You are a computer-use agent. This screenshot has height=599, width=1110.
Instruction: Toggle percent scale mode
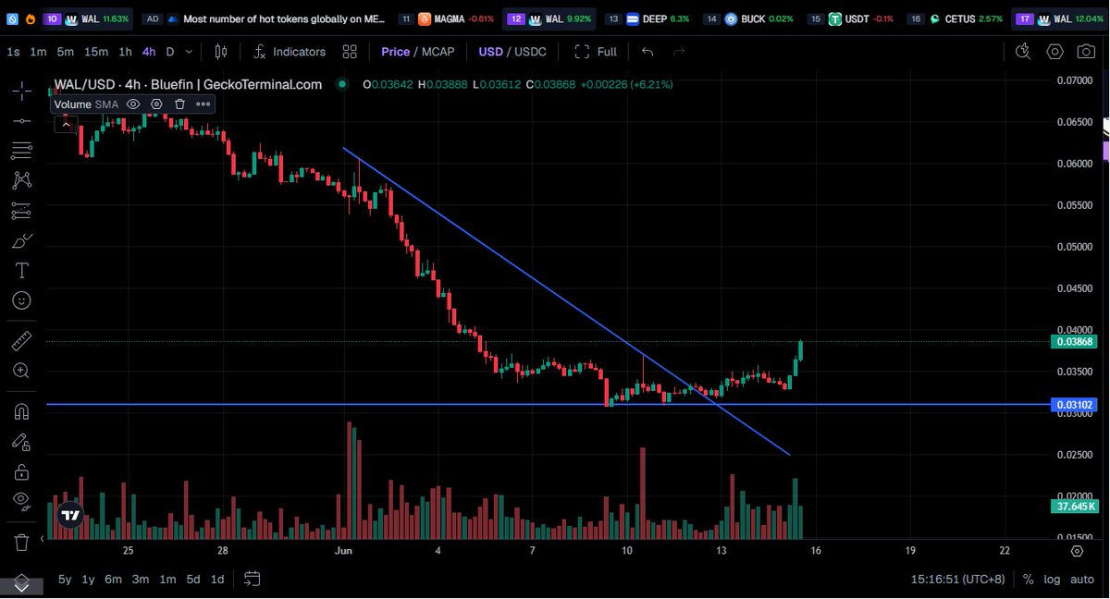pyautogui.click(x=1028, y=580)
